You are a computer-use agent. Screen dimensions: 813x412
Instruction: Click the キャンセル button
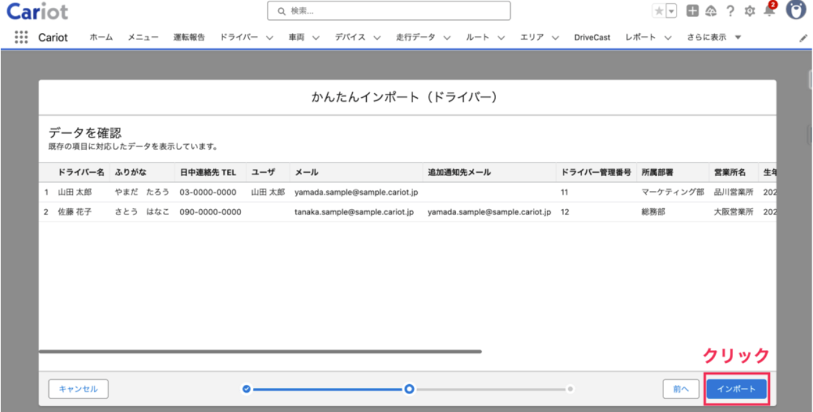(x=78, y=389)
